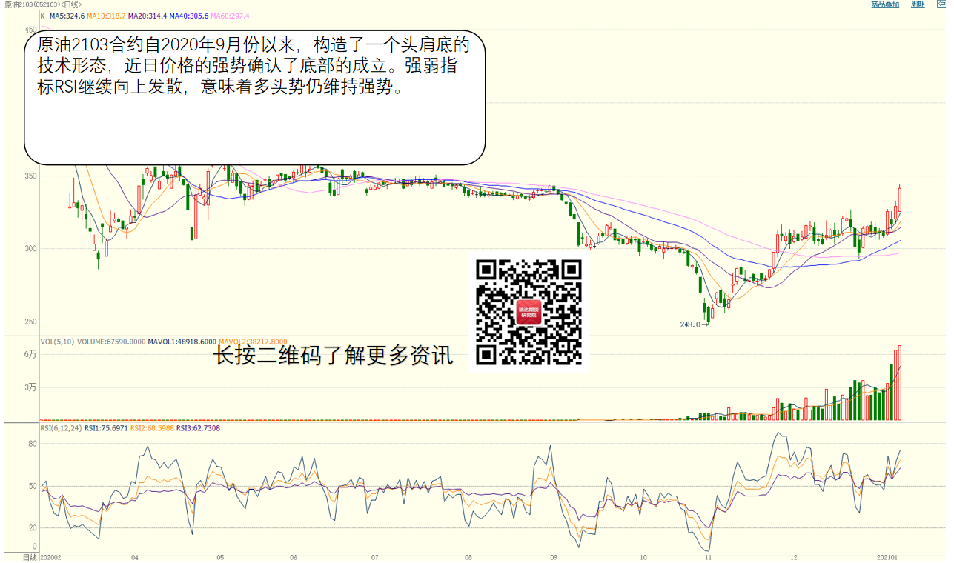Select the pink MA60 indicator label
Screen dimensions: 954x563
click(x=230, y=16)
